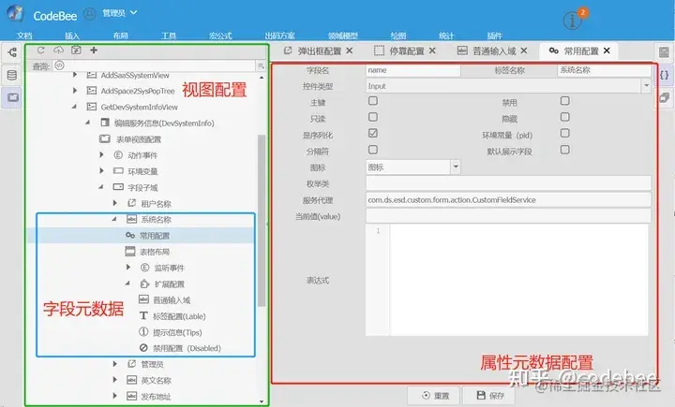Expand the 动作事件 tree node
Viewport: 675px width, 407px height.
click(x=101, y=154)
